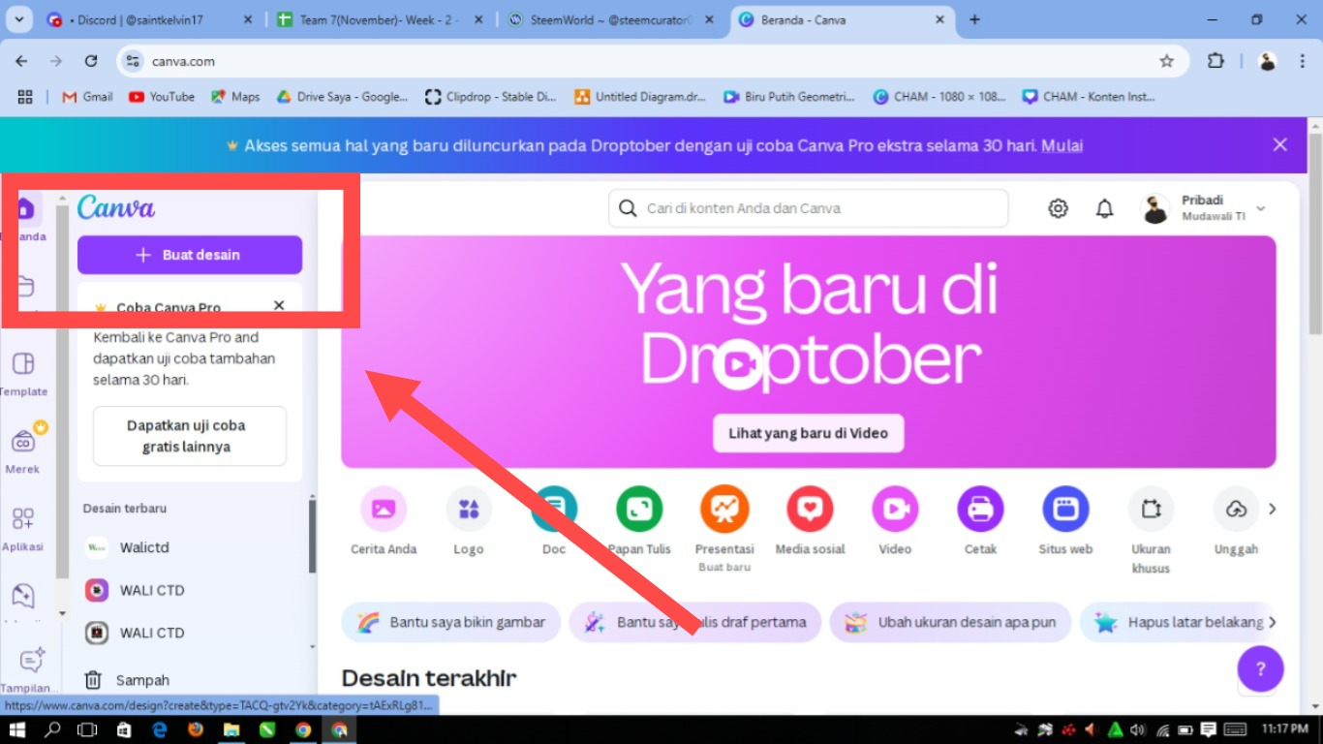Select the Situs web icon
Image resolution: width=1323 pixels, height=744 pixels.
click(1065, 510)
